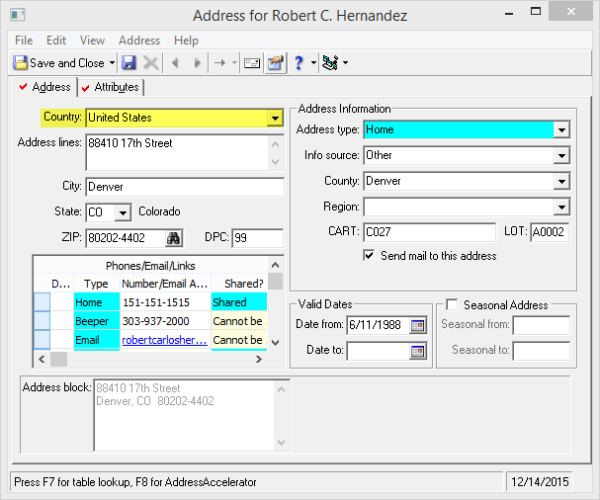This screenshot has height=500, width=600.
Task: Click phones grid scroll right arrow
Action: click(x=259, y=360)
